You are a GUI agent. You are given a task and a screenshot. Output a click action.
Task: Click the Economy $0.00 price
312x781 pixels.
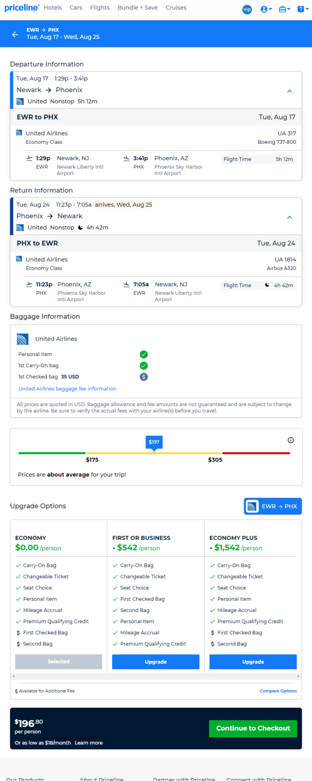(27, 548)
